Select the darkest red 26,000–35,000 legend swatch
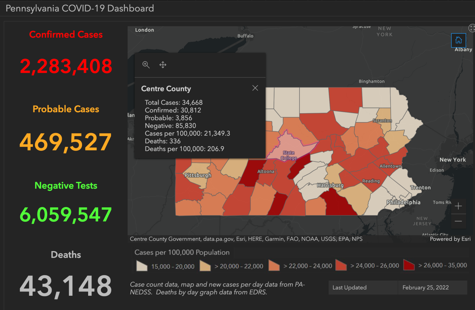The image size is (475, 310). tap(409, 265)
